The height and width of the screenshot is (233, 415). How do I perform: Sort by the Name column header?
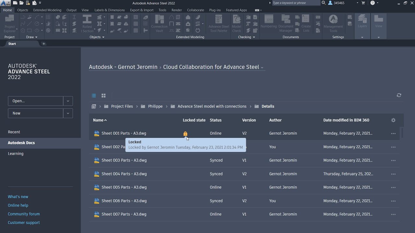click(100, 120)
